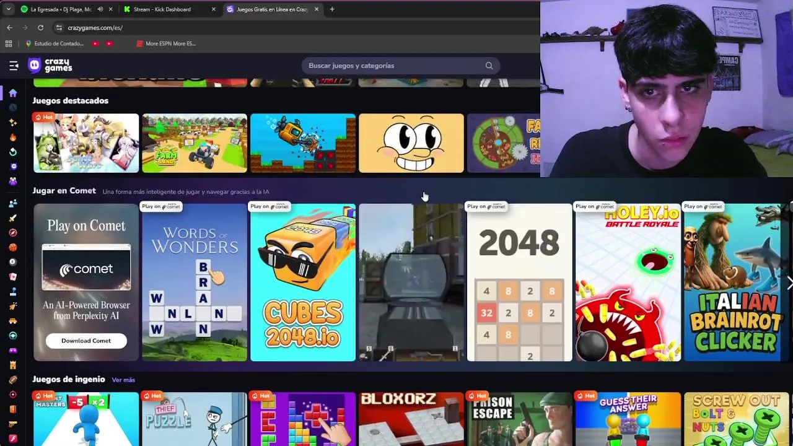Image resolution: width=793 pixels, height=446 pixels.
Task: Open the Farm Land game thumbnail
Action: click(x=195, y=143)
